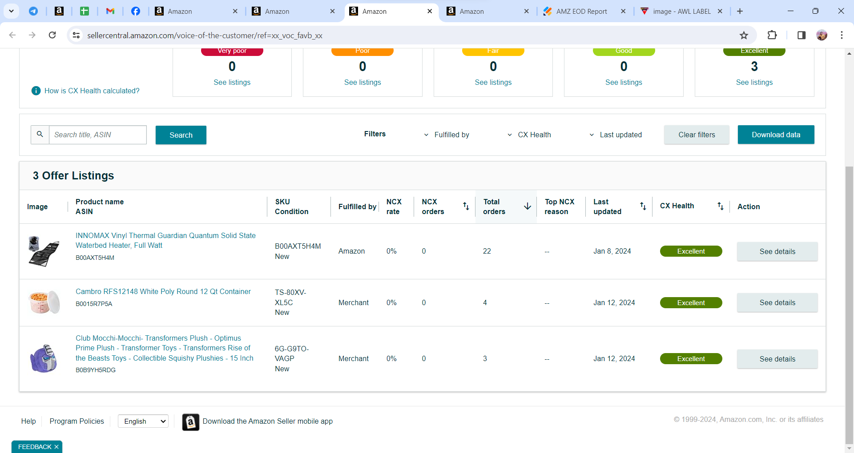Open the Chrome profile avatar
The width and height of the screenshot is (854, 453).
click(x=822, y=35)
